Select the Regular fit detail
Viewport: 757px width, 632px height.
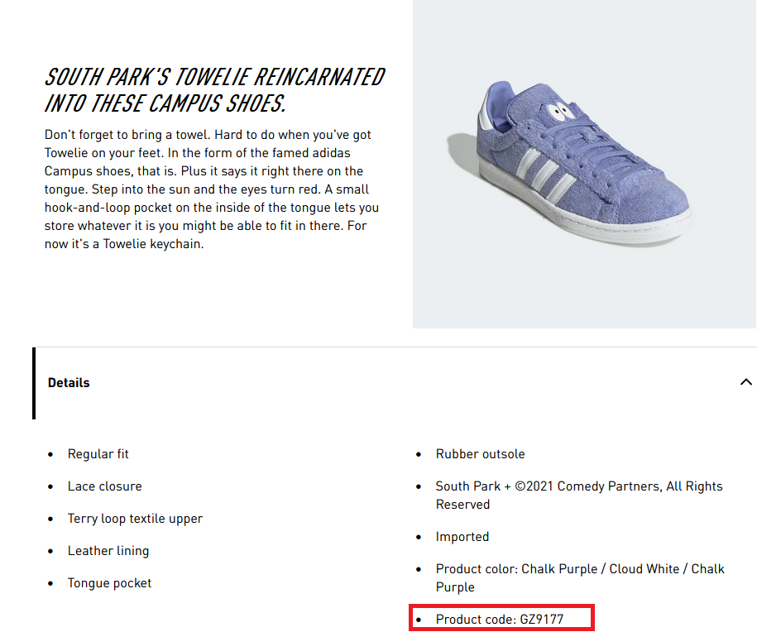[98, 454]
